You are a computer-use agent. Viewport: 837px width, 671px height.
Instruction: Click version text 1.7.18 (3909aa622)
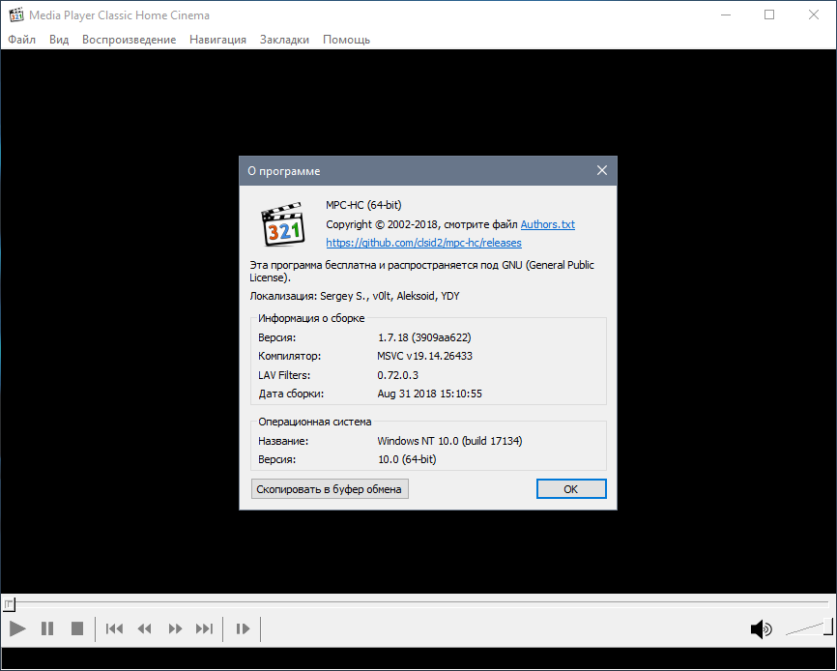[x=424, y=337]
